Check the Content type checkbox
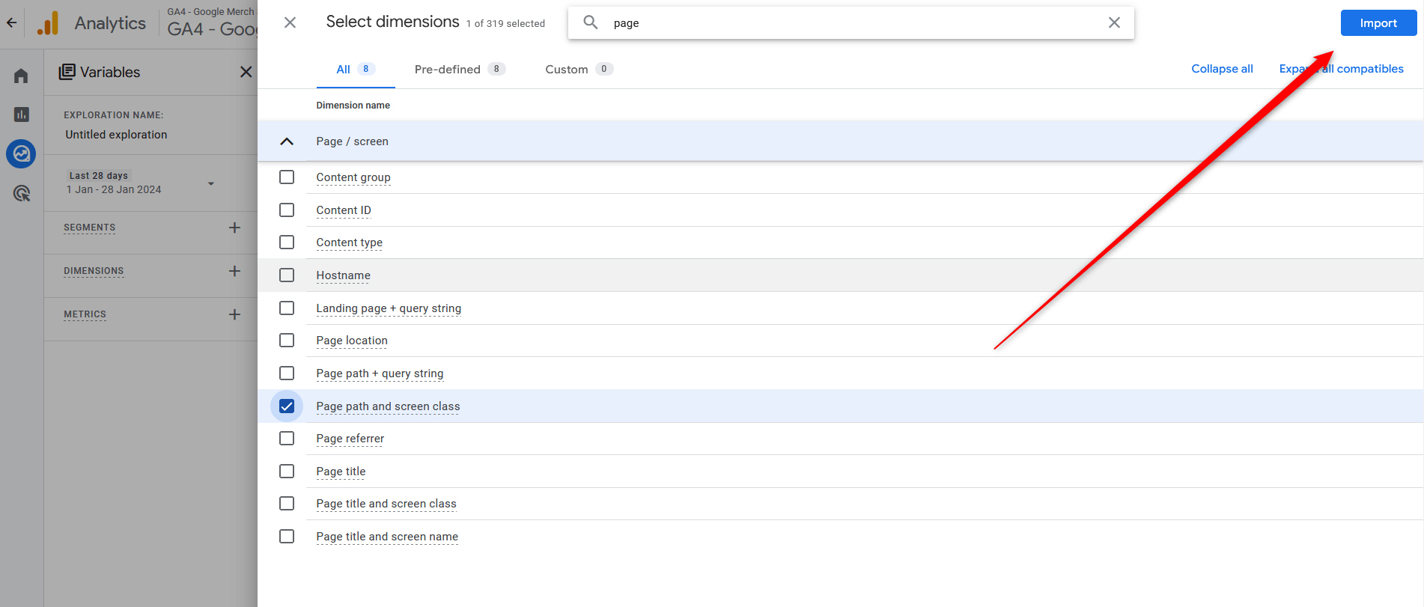The width and height of the screenshot is (1424, 607). pos(287,243)
